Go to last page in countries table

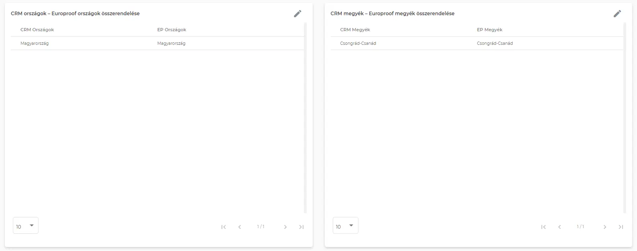(x=301, y=227)
